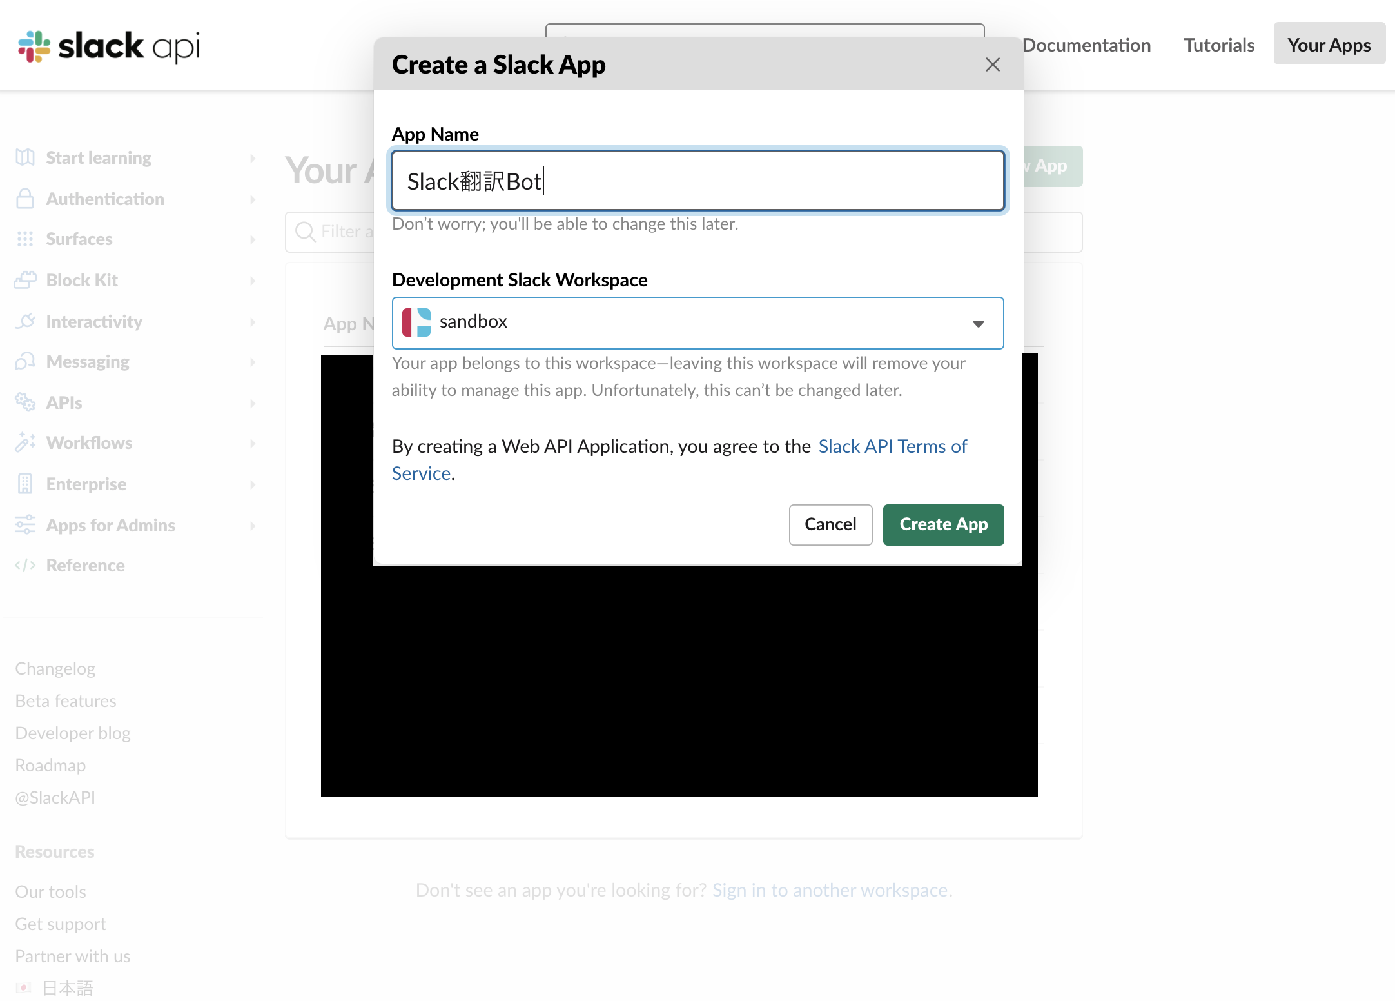This screenshot has width=1395, height=1001.
Task: Open the Documentation menu item
Action: point(1087,45)
